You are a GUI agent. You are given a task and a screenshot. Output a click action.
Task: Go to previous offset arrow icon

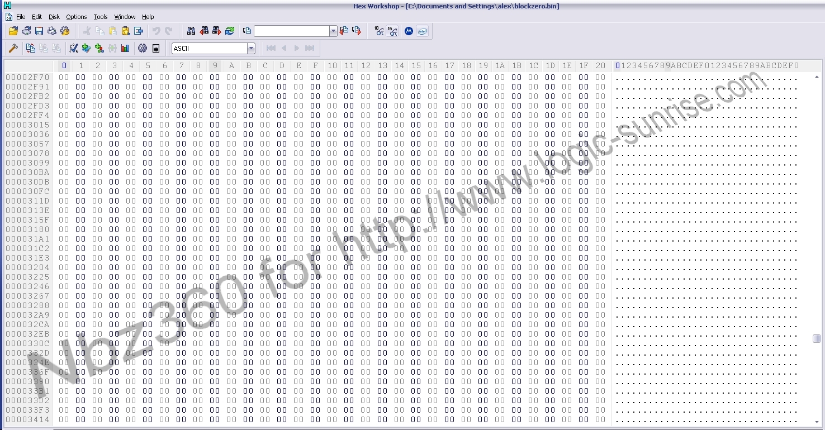(x=344, y=31)
